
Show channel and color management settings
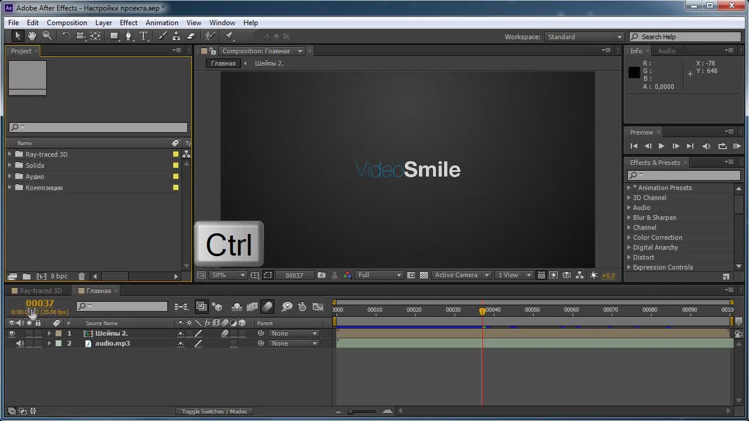(348, 275)
